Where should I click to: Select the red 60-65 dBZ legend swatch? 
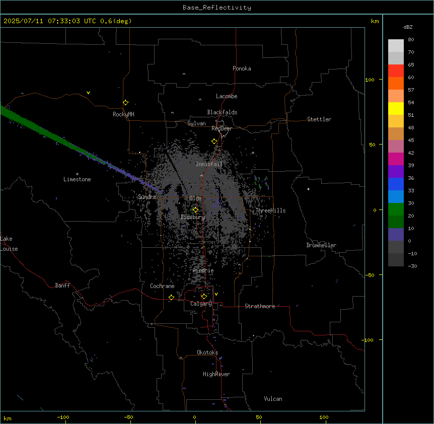tap(396, 71)
